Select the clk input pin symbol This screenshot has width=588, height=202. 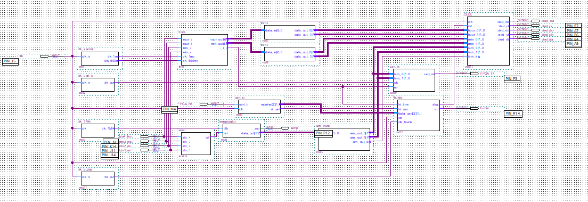[45, 56]
